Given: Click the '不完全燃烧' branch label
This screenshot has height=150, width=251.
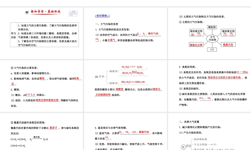Looking at the screenshot, I should click(200, 144).
